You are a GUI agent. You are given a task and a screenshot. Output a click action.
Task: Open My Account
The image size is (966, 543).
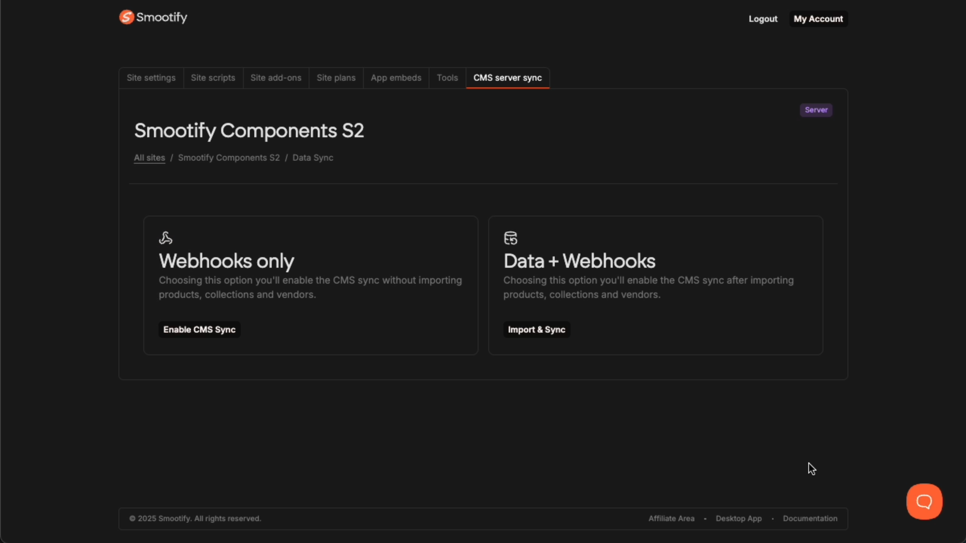pos(818,19)
